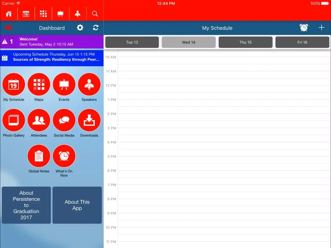Tap the battery indicator in status bar
The image size is (331, 248).
(x=325, y=3)
